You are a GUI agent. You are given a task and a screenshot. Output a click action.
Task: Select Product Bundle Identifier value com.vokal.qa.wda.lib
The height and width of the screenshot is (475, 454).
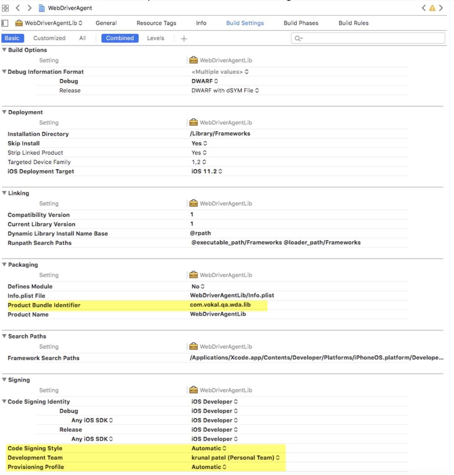220,305
